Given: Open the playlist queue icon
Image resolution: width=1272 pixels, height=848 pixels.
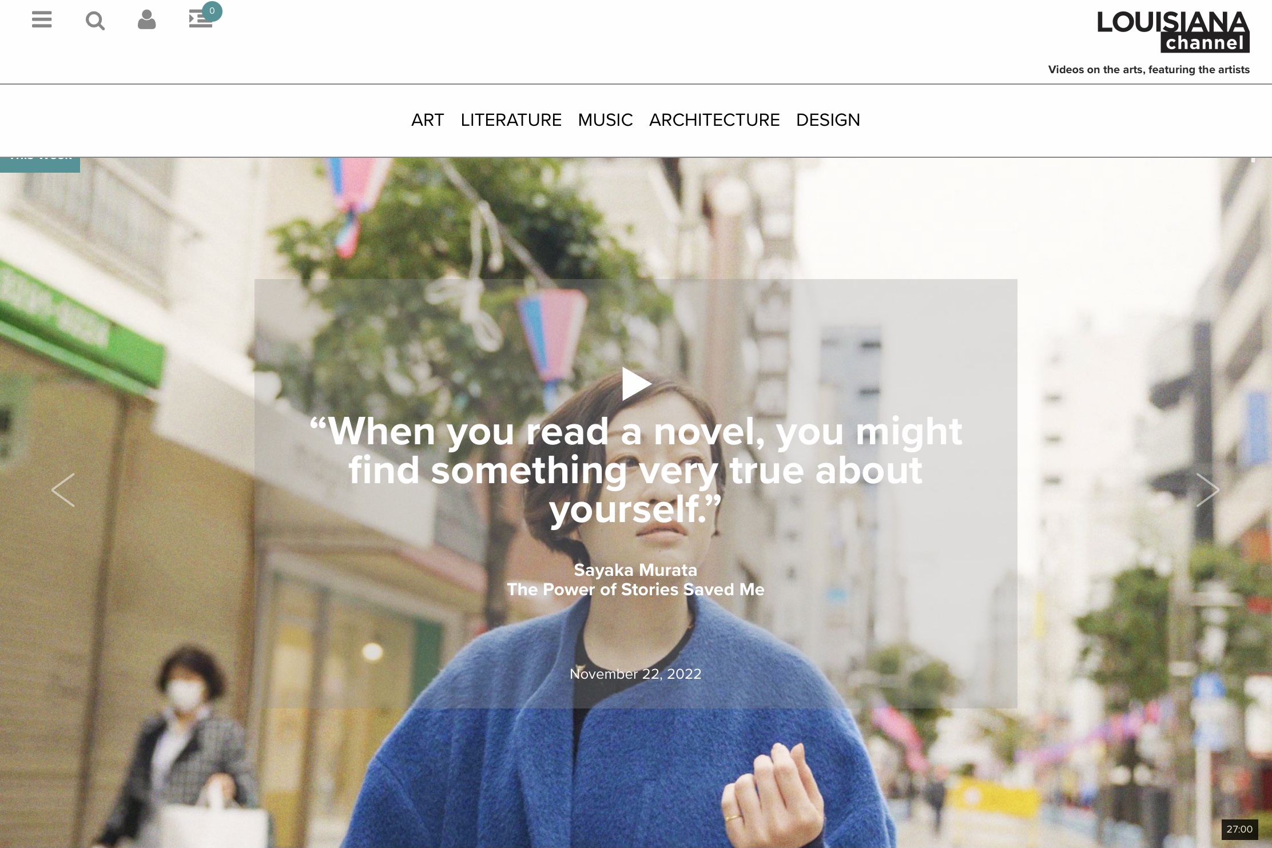Looking at the screenshot, I should click(200, 20).
